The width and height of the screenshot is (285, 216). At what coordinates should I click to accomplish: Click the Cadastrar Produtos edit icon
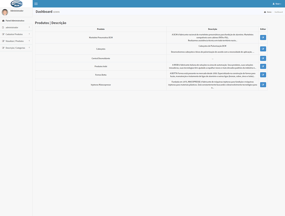point(3,34)
